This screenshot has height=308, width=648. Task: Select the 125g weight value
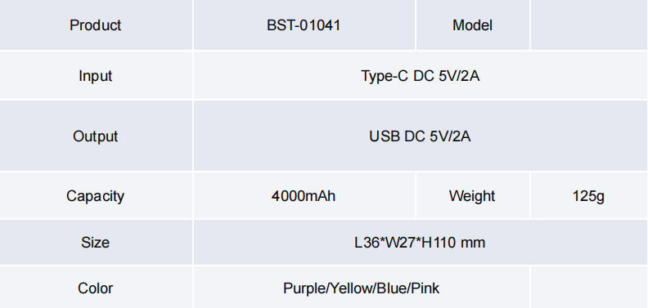pyautogui.click(x=589, y=195)
